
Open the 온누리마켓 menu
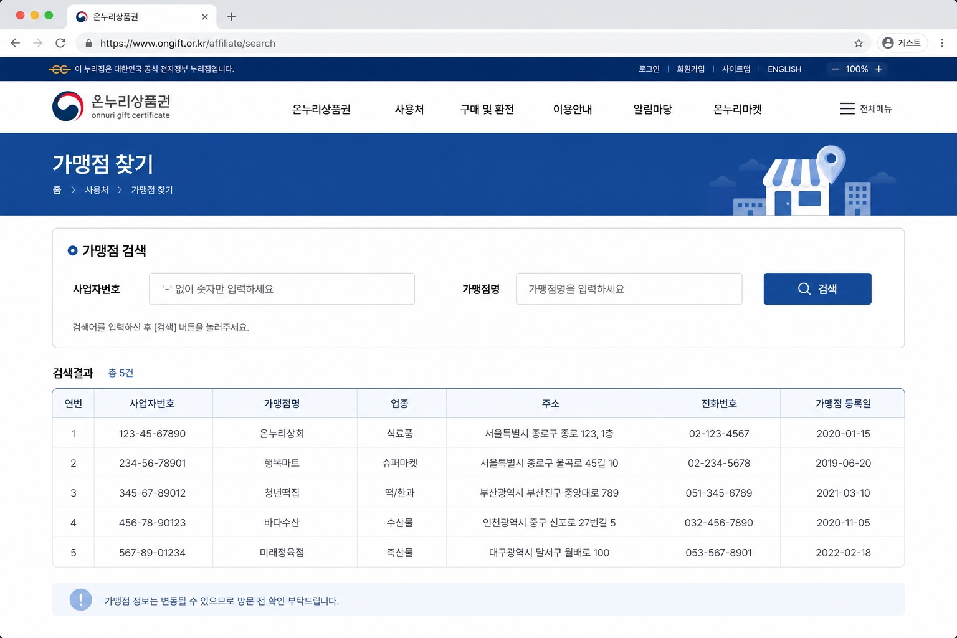[x=737, y=109]
